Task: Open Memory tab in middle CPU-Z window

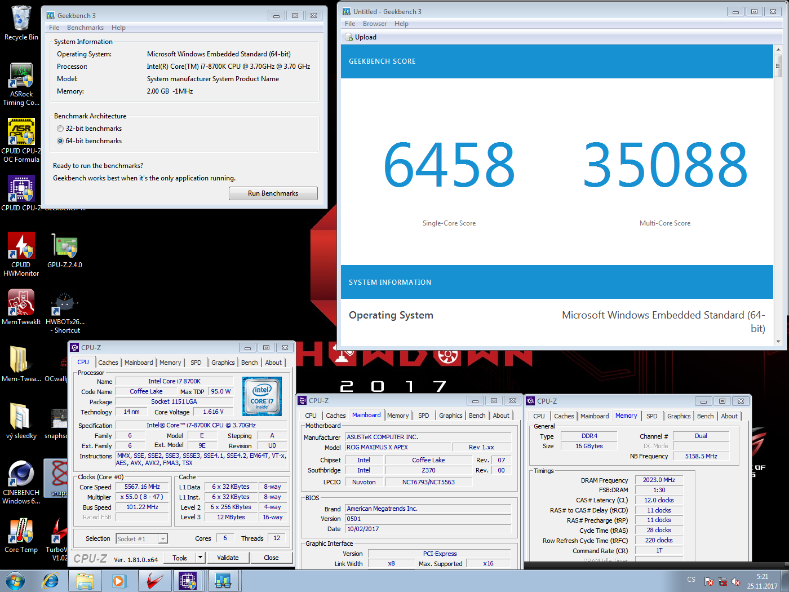Action: click(398, 416)
